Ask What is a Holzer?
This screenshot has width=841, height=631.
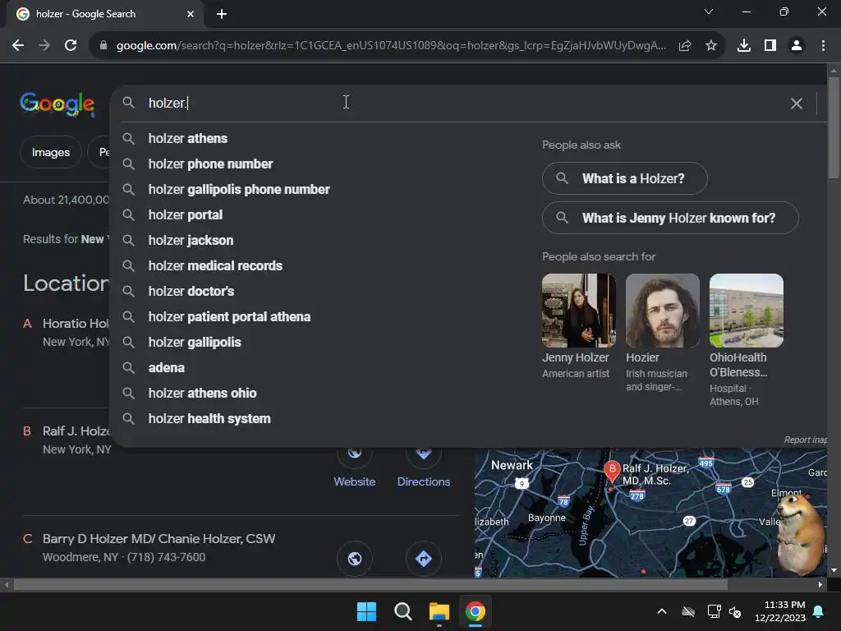(624, 178)
